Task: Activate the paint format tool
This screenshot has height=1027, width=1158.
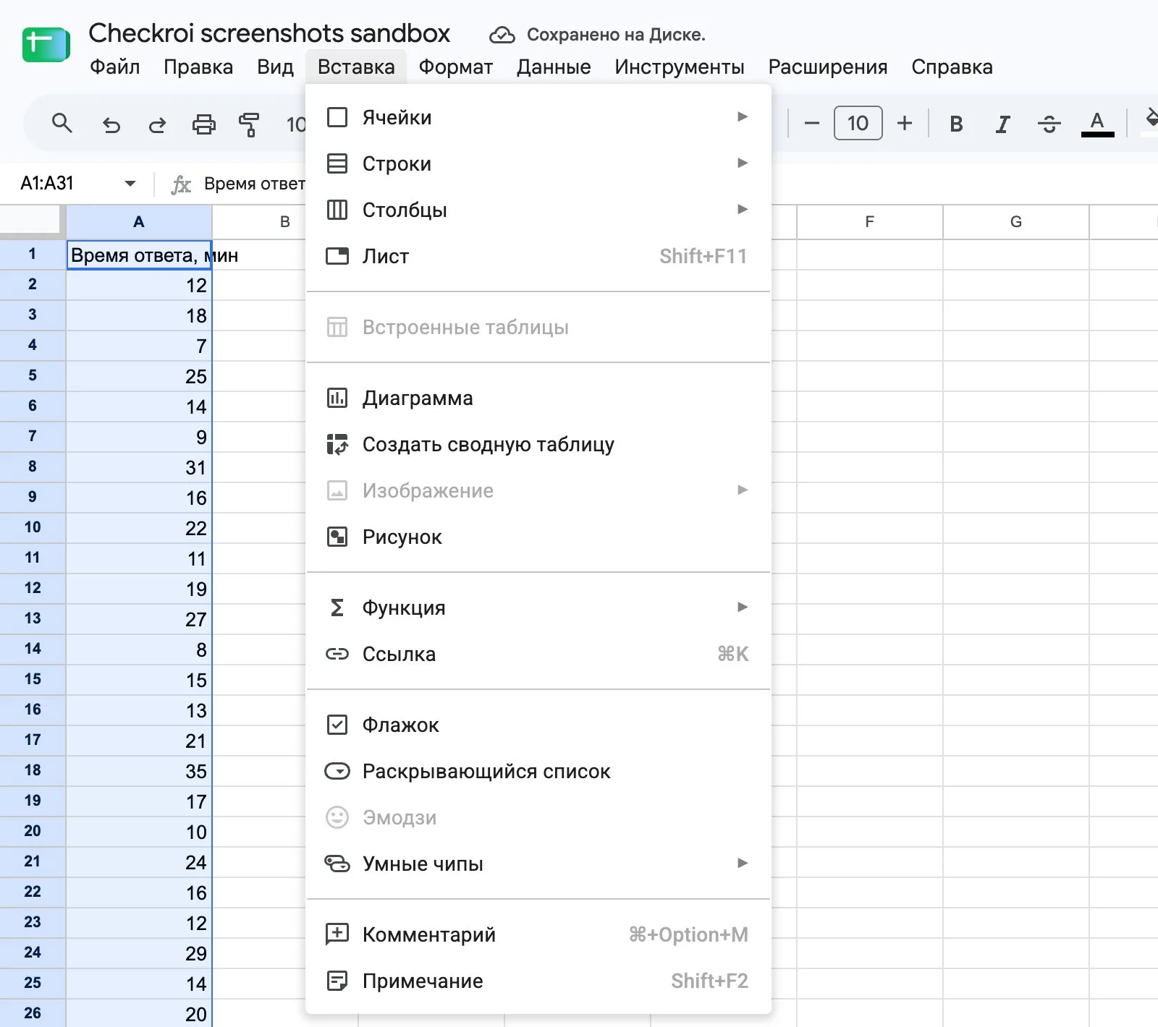Action: (x=249, y=124)
